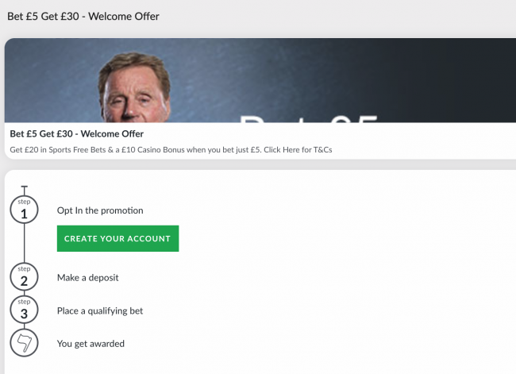Click the 'Make a deposit' step label

pos(88,278)
